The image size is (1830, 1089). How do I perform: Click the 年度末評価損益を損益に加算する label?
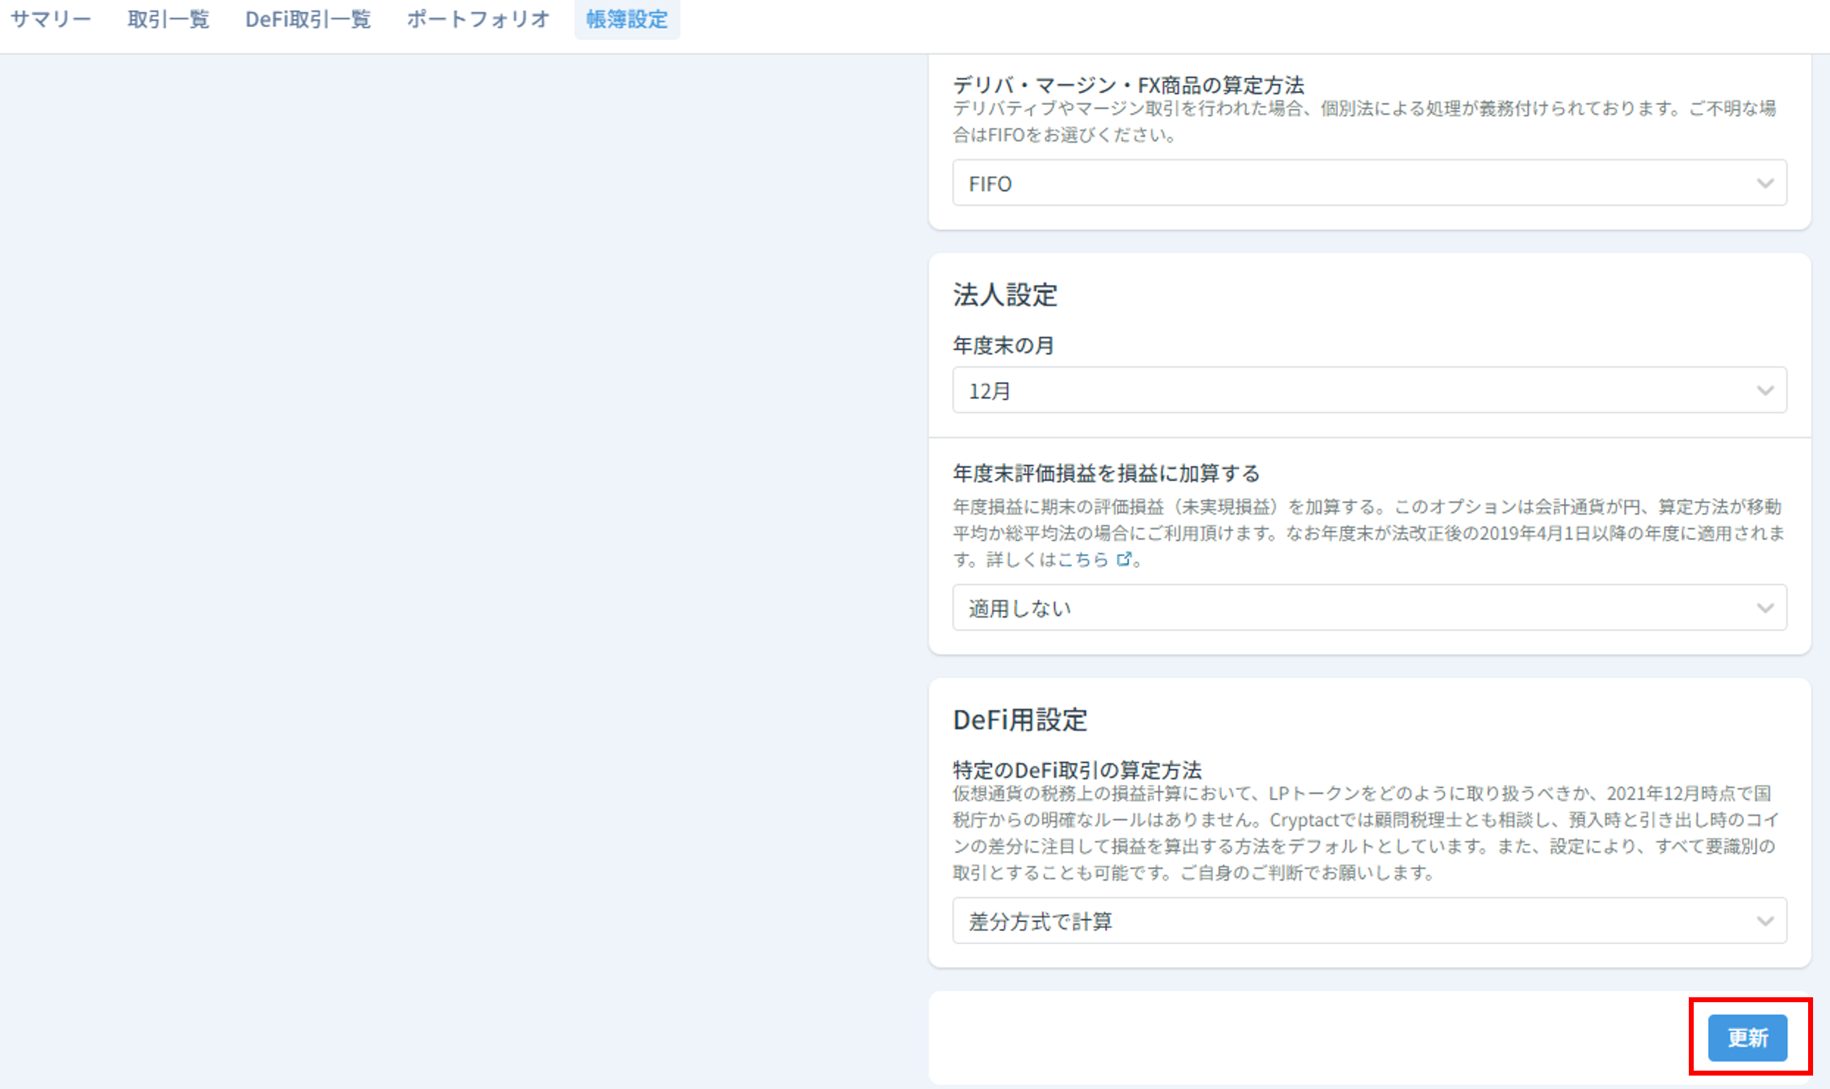[1106, 474]
